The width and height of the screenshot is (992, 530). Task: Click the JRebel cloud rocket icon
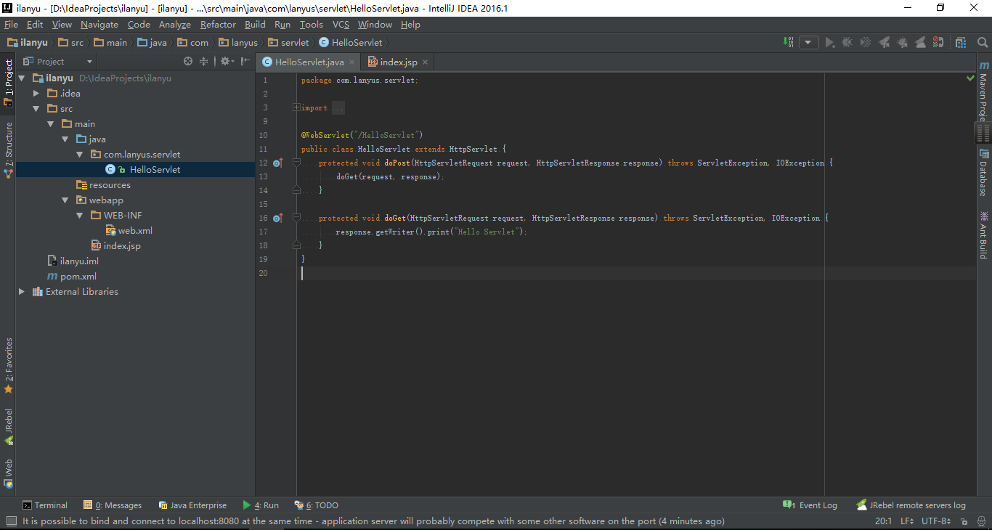(x=921, y=43)
